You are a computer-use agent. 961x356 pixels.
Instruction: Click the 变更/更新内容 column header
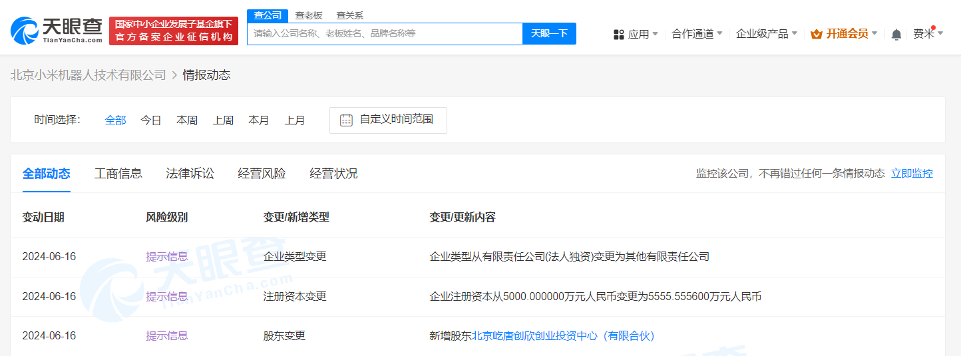(x=463, y=218)
